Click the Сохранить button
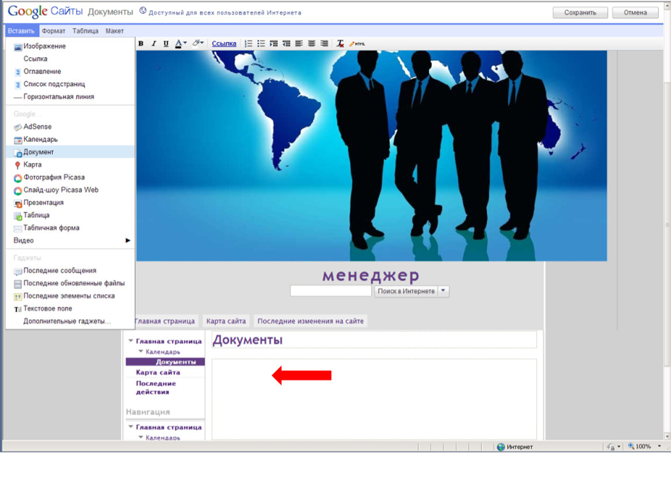671x504 pixels. tap(580, 12)
